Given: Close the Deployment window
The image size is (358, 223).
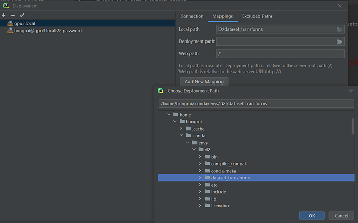Looking at the screenshot, I should pyautogui.click(x=340, y=6).
